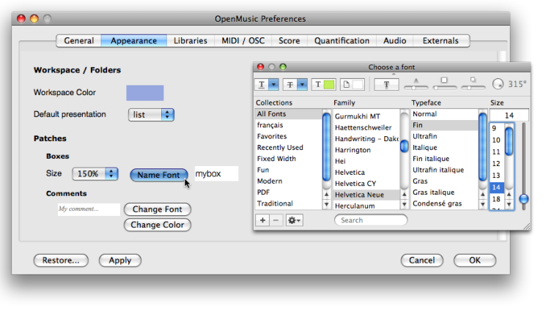Click the Change Font button
The image size is (546, 311).
coord(157,209)
